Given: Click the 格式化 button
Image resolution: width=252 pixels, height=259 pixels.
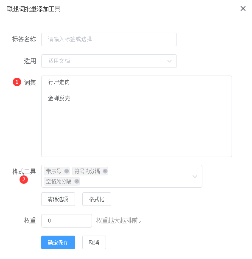Looking at the screenshot, I should coord(97,199).
